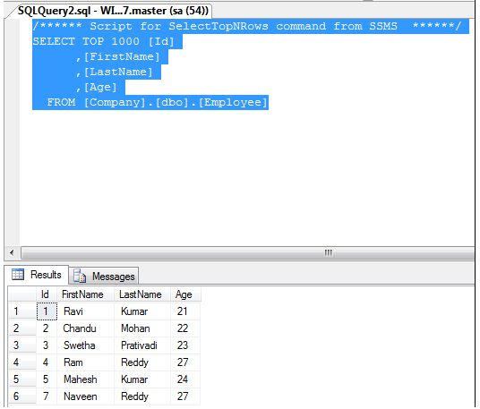Click the Reddy cell in Naveen's row

coord(142,396)
